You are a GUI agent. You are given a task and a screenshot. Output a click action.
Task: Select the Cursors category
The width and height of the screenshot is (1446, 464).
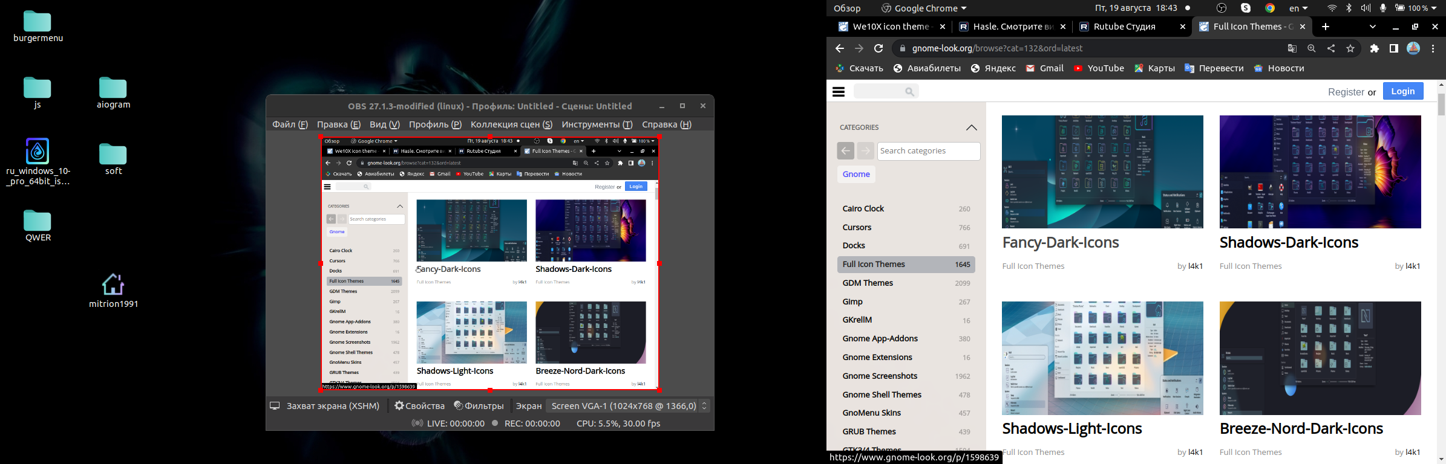906,227
